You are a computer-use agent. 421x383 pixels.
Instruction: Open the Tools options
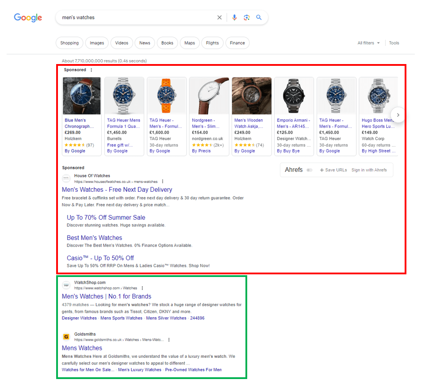click(394, 43)
